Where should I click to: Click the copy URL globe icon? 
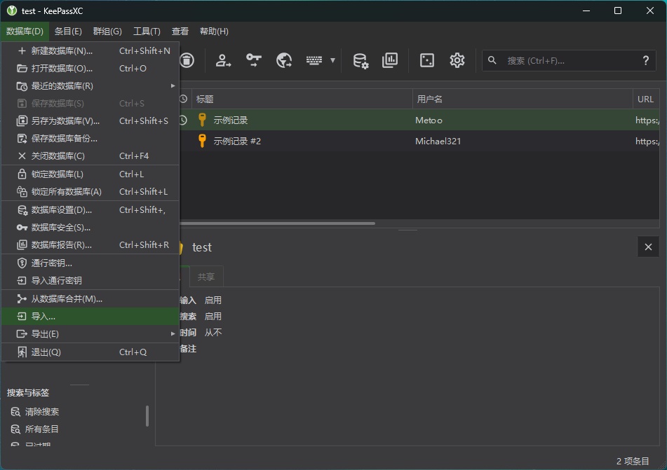click(x=284, y=60)
